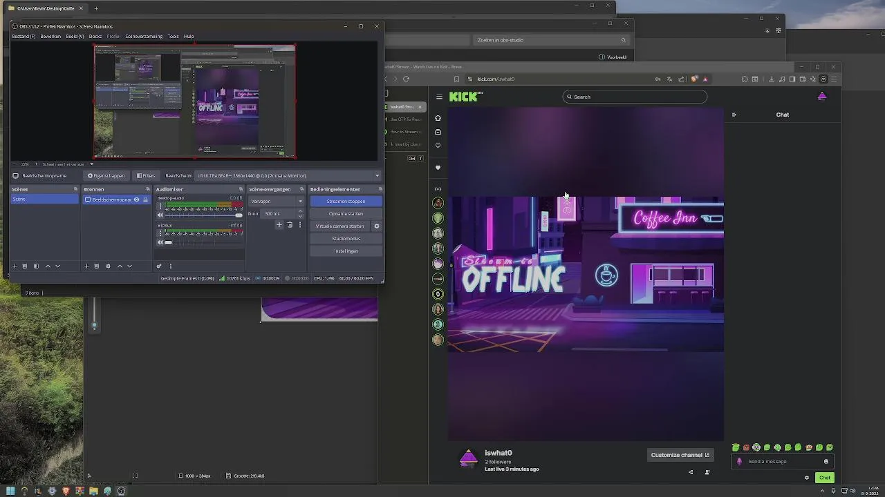Pop out the Audiomixer dock icon
The height and width of the screenshot is (497, 885).
tap(241, 189)
